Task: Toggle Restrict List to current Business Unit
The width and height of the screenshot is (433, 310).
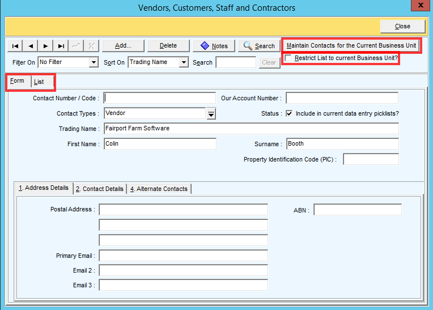Action: [288, 58]
